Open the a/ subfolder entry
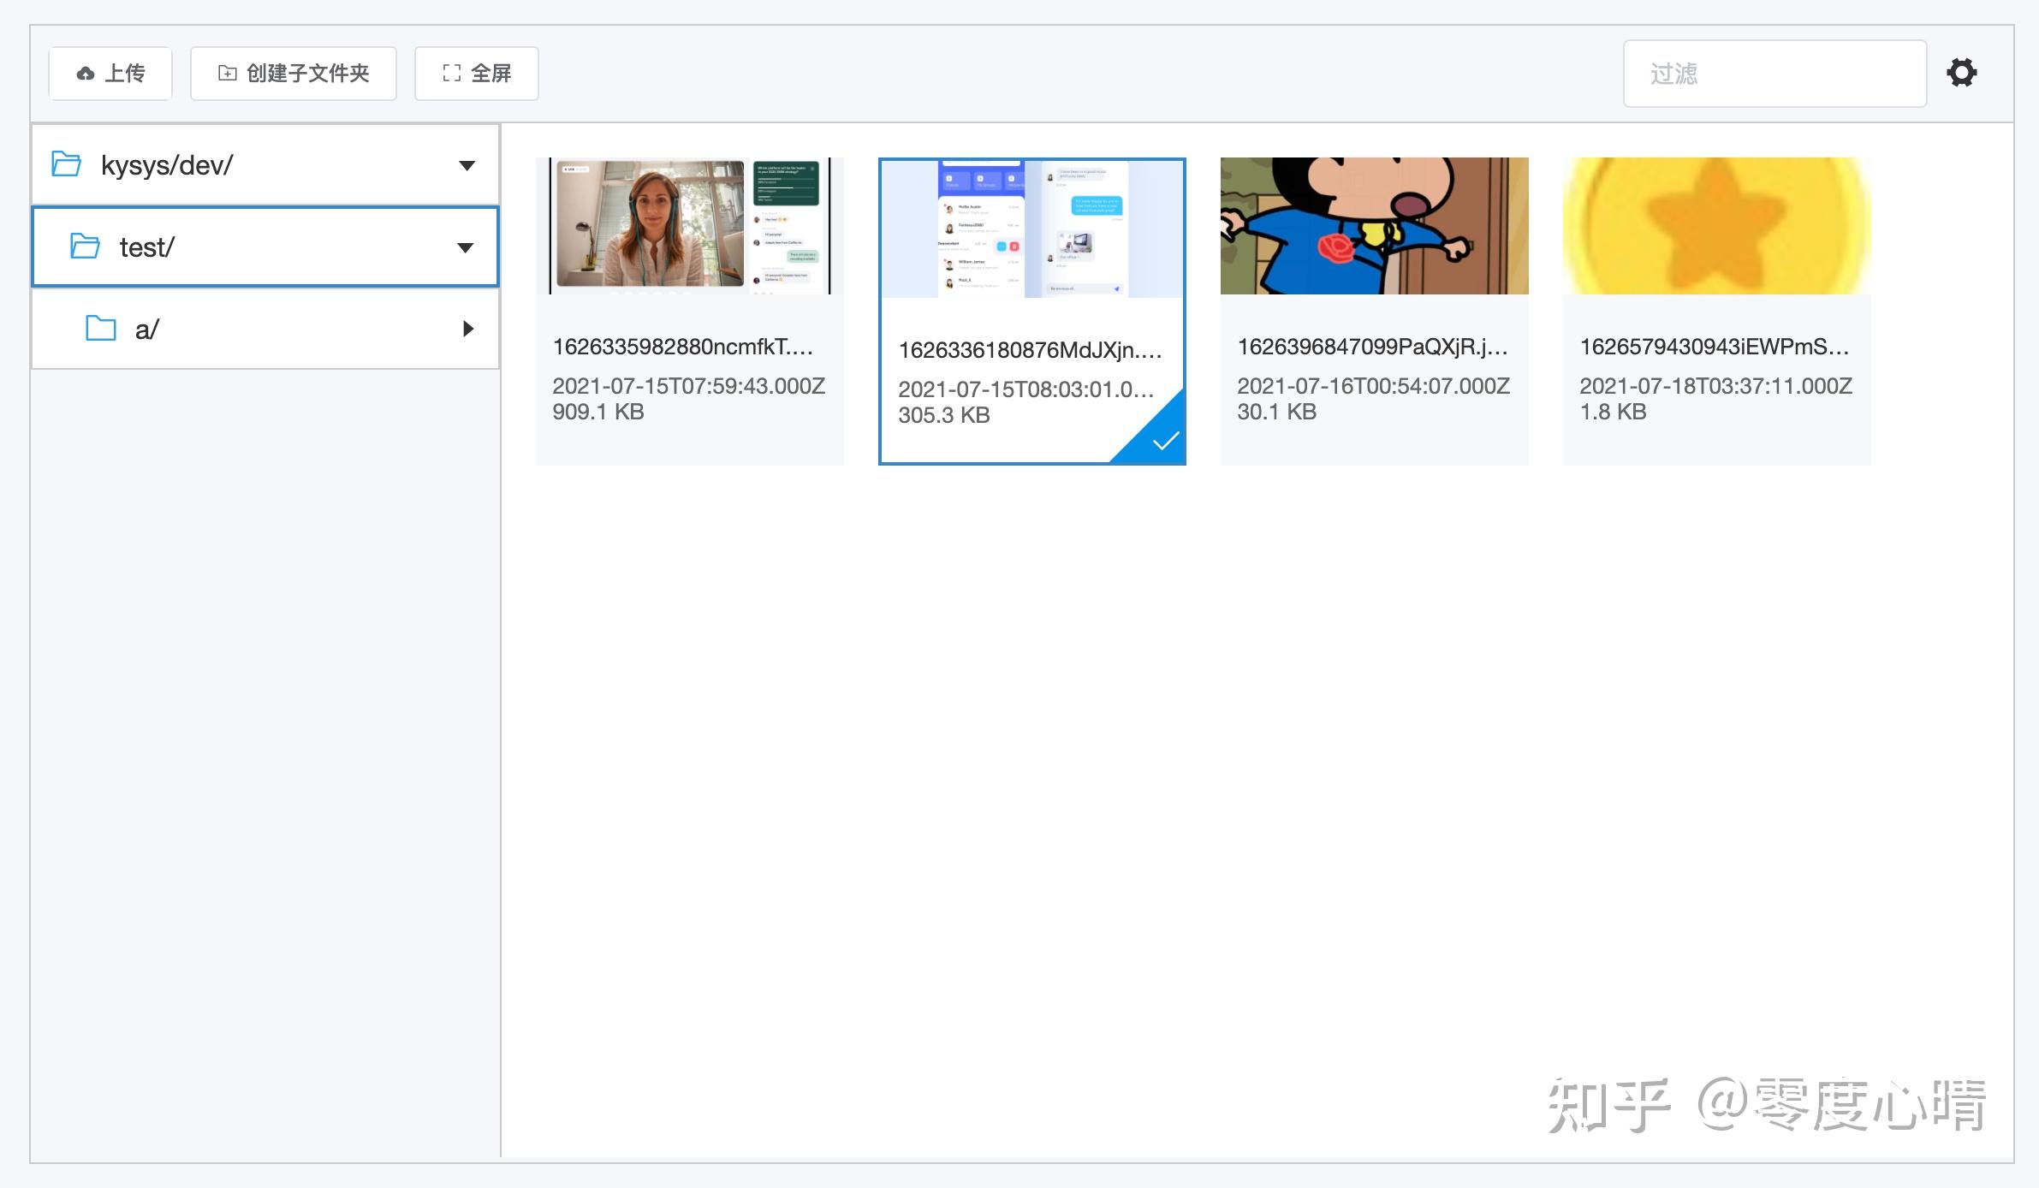The width and height of the screenshot is (2039, 1188). (x=265, y=329)
